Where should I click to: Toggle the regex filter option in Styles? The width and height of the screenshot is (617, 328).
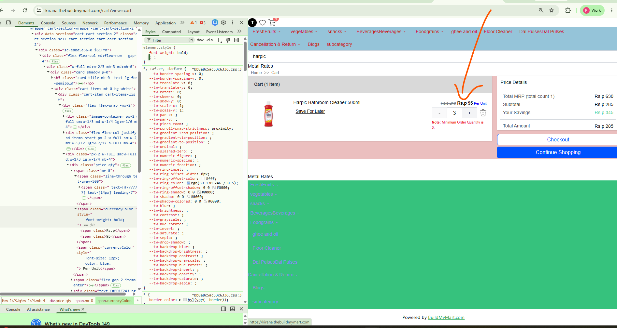pyautogui.click(x=191, y=40)
